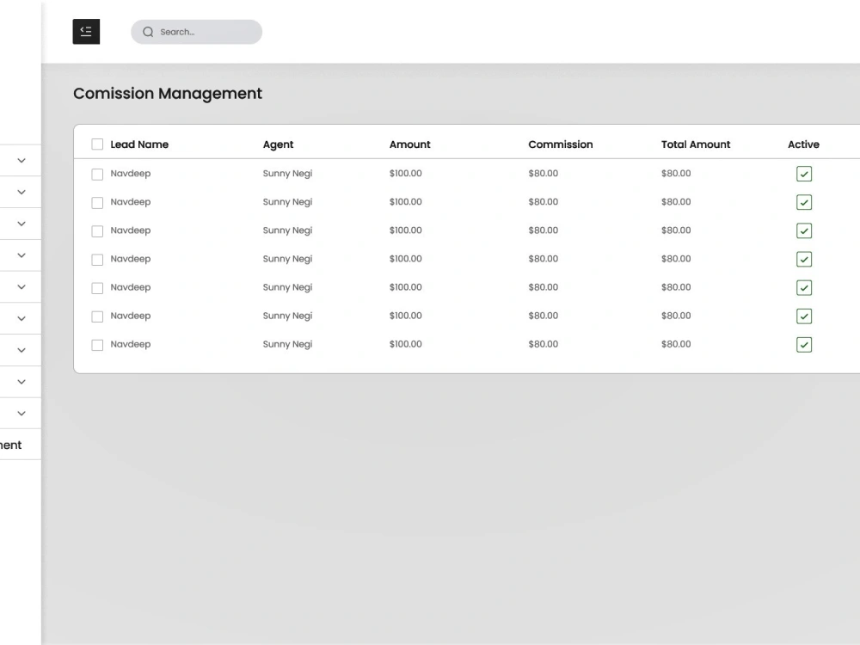The width and height of the screenshot is (860, 645).
Task: Focus the Search... input field
Action: [x=196, y=32]
